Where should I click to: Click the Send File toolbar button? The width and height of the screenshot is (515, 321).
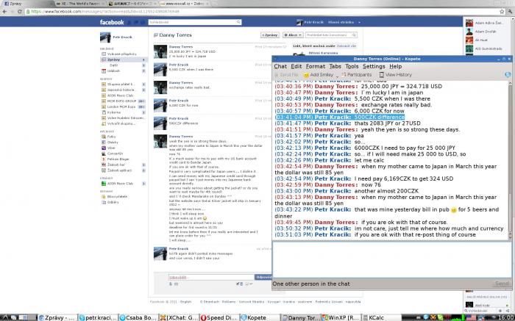pos(286,75)
